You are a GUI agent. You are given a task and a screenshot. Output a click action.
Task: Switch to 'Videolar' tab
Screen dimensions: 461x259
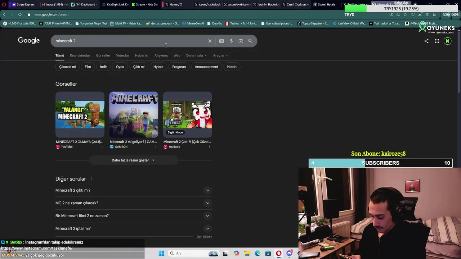122,55
